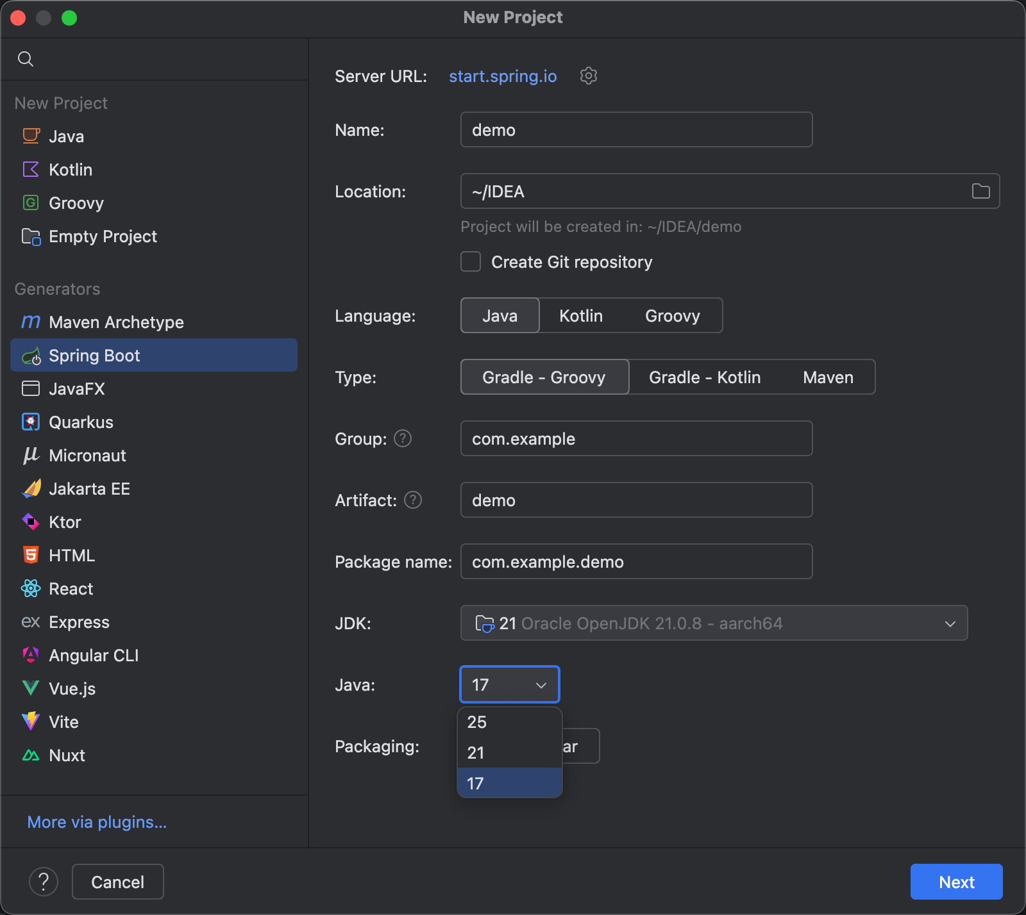This screenshot has width=1026, height=915.
Task: Set Language to Kotlin
Action: 581,315
